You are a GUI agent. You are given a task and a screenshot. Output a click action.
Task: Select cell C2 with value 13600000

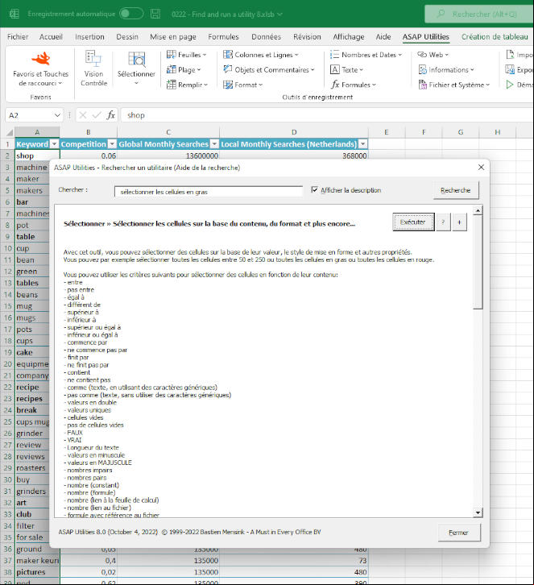[168, 156]
